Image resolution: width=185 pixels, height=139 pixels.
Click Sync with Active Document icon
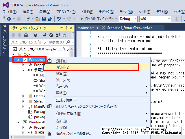coord(45,35)
